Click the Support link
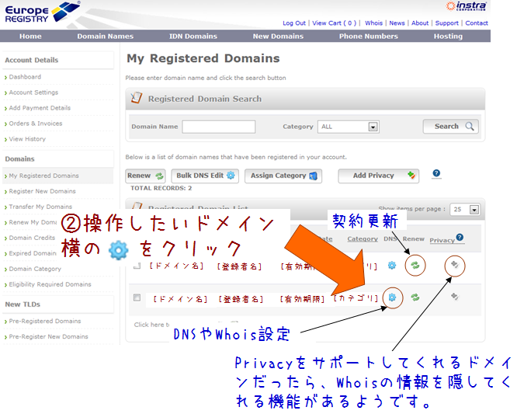Screen dimensions: 517x414 point(447,23)
